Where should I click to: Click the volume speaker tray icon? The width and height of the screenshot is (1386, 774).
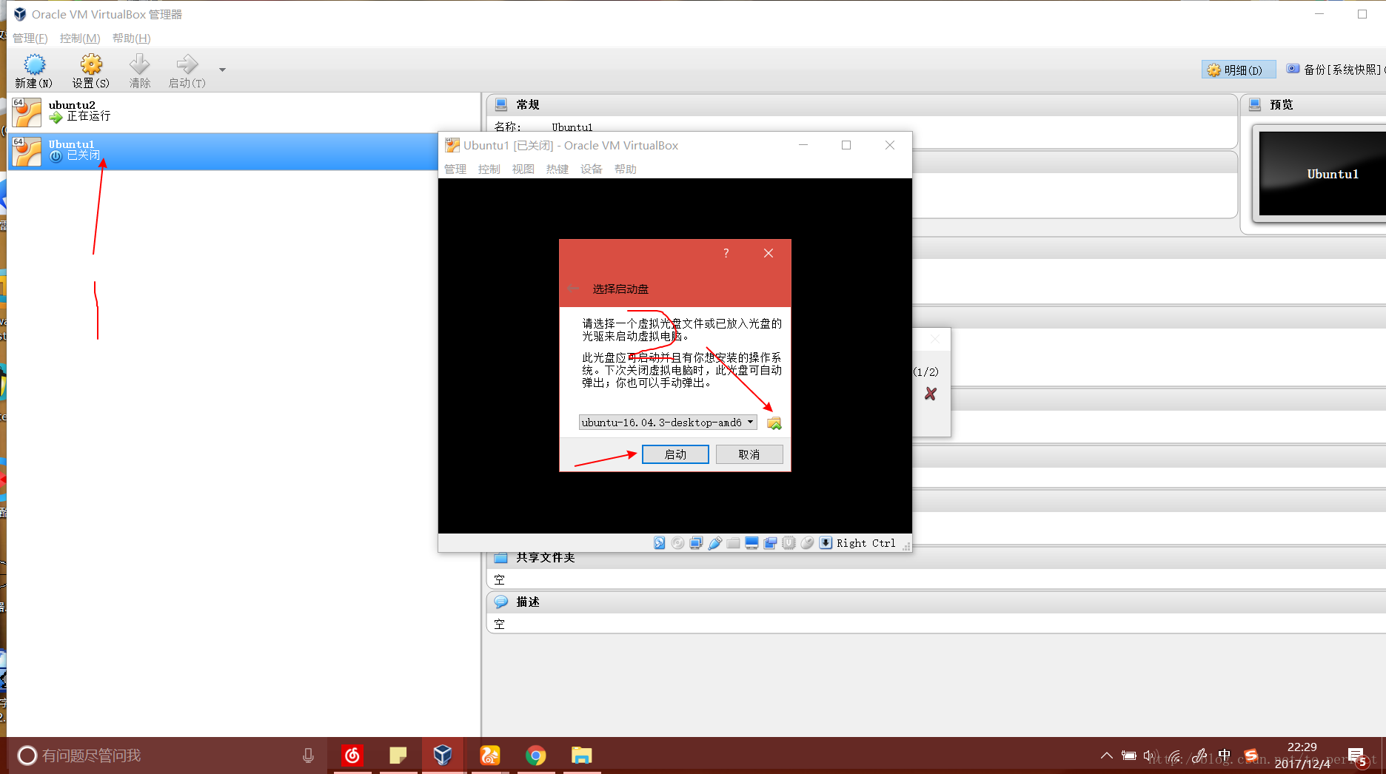[1150, 756]
